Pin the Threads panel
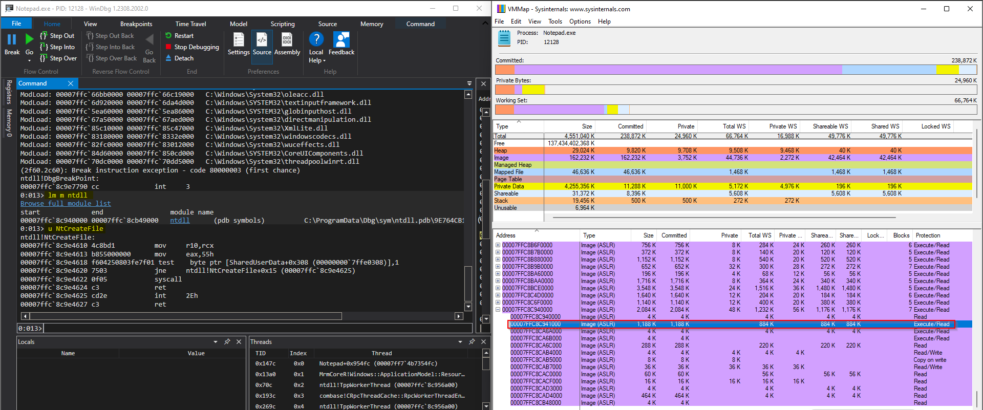The width and height of the screenshot is (983, 410). pyautogui.click(x=472, y=341)
